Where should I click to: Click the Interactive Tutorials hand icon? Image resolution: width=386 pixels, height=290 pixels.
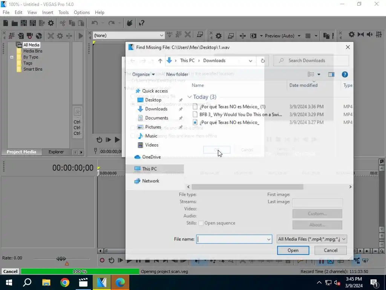tap(130, 23)
